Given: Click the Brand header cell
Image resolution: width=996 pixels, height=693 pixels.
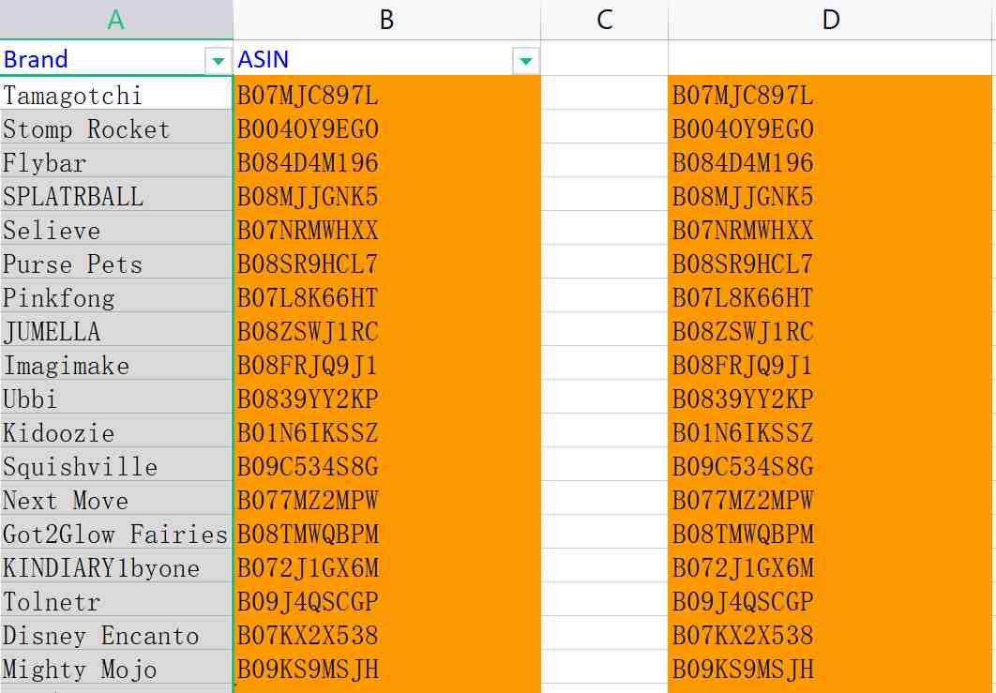Looking at the screenshot, I should pos(116,59).
